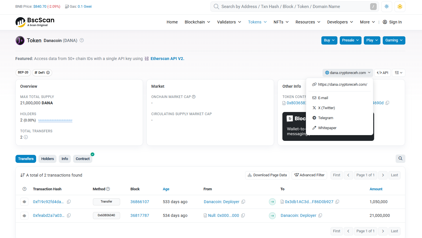
Task: Copy the token contract address
Action: (387, 103)
